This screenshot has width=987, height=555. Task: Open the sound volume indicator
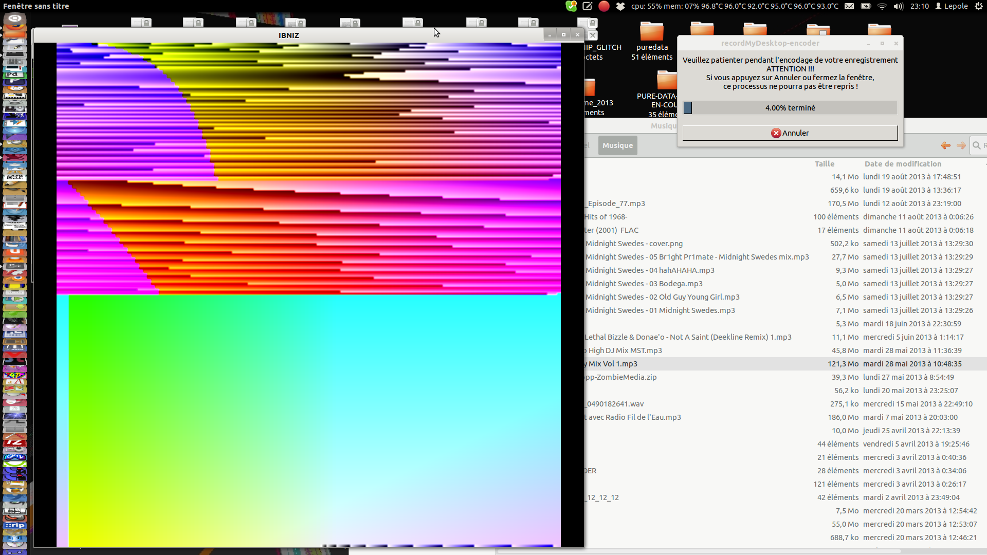pyautogui.click(x=899, y=6)
